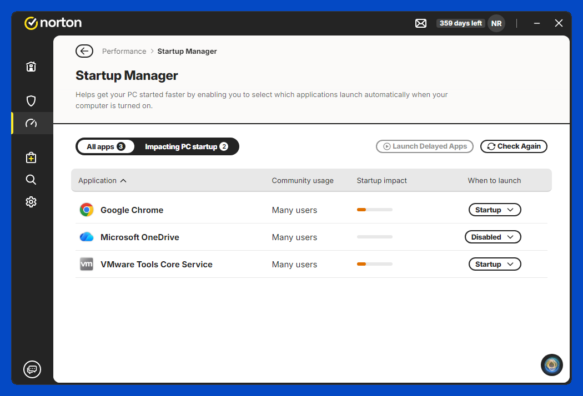Click the Microsoft OneDrive cloud icon

(87, 237)
